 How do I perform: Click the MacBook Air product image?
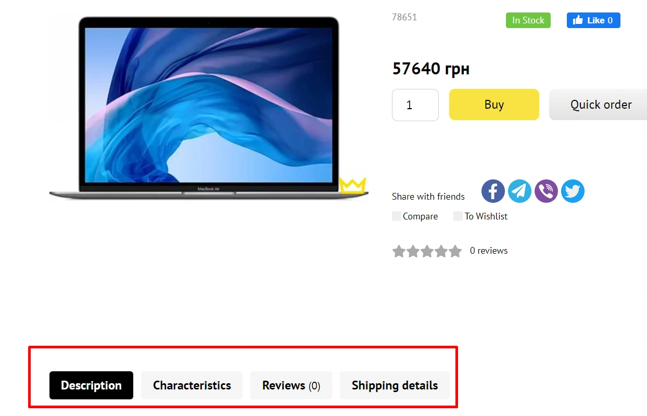(208, 107)
